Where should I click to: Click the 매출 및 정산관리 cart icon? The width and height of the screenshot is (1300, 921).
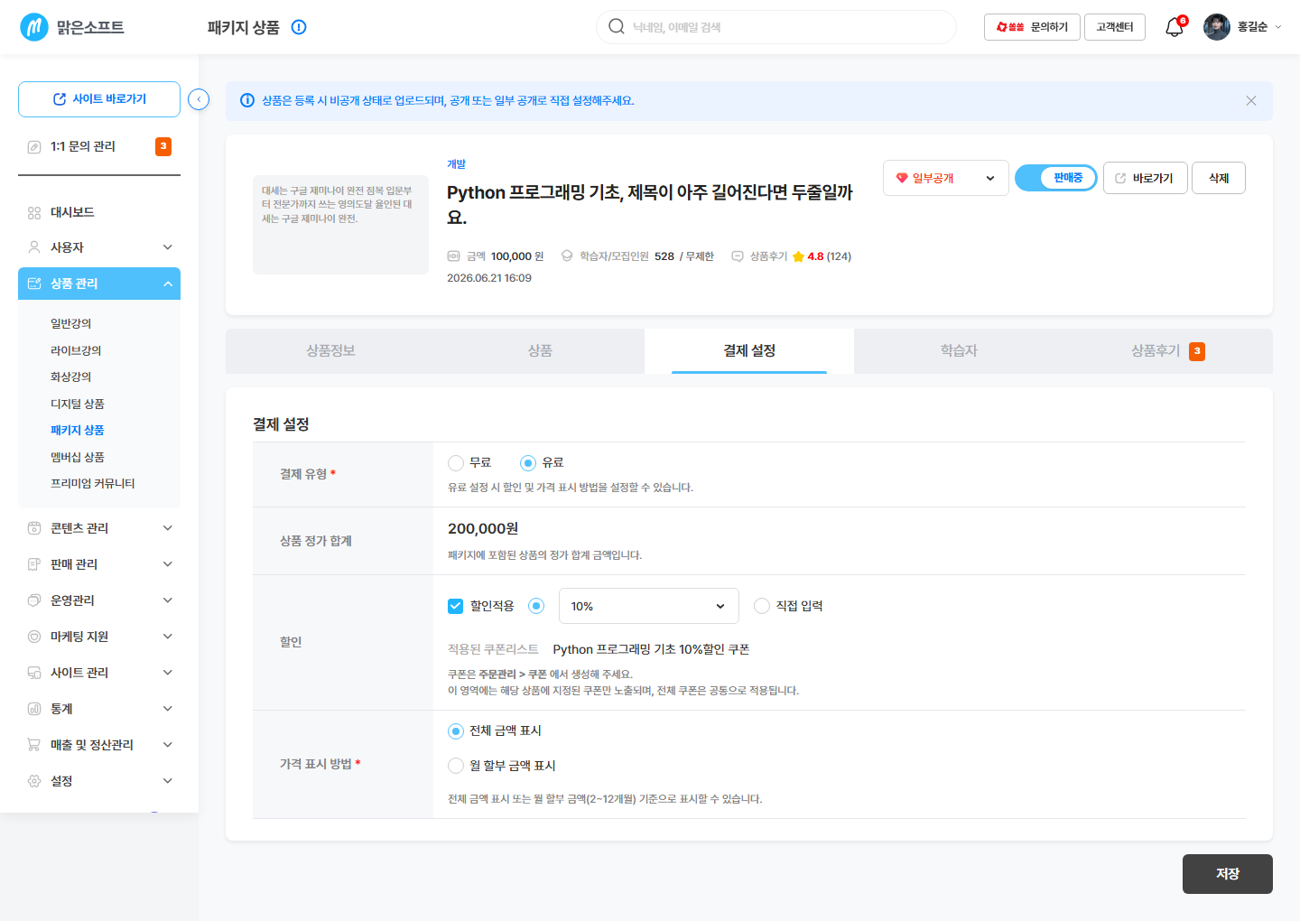point(34,745)
